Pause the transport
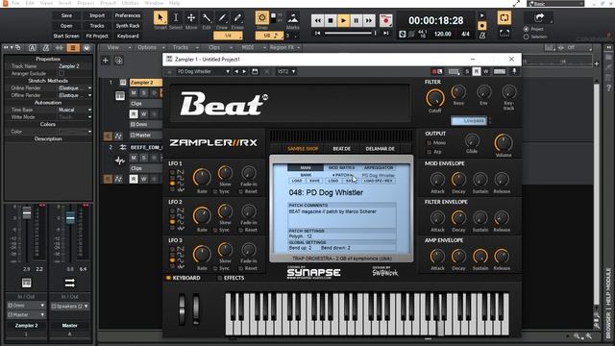The image size is (615, 346). (x=357, y=20)
